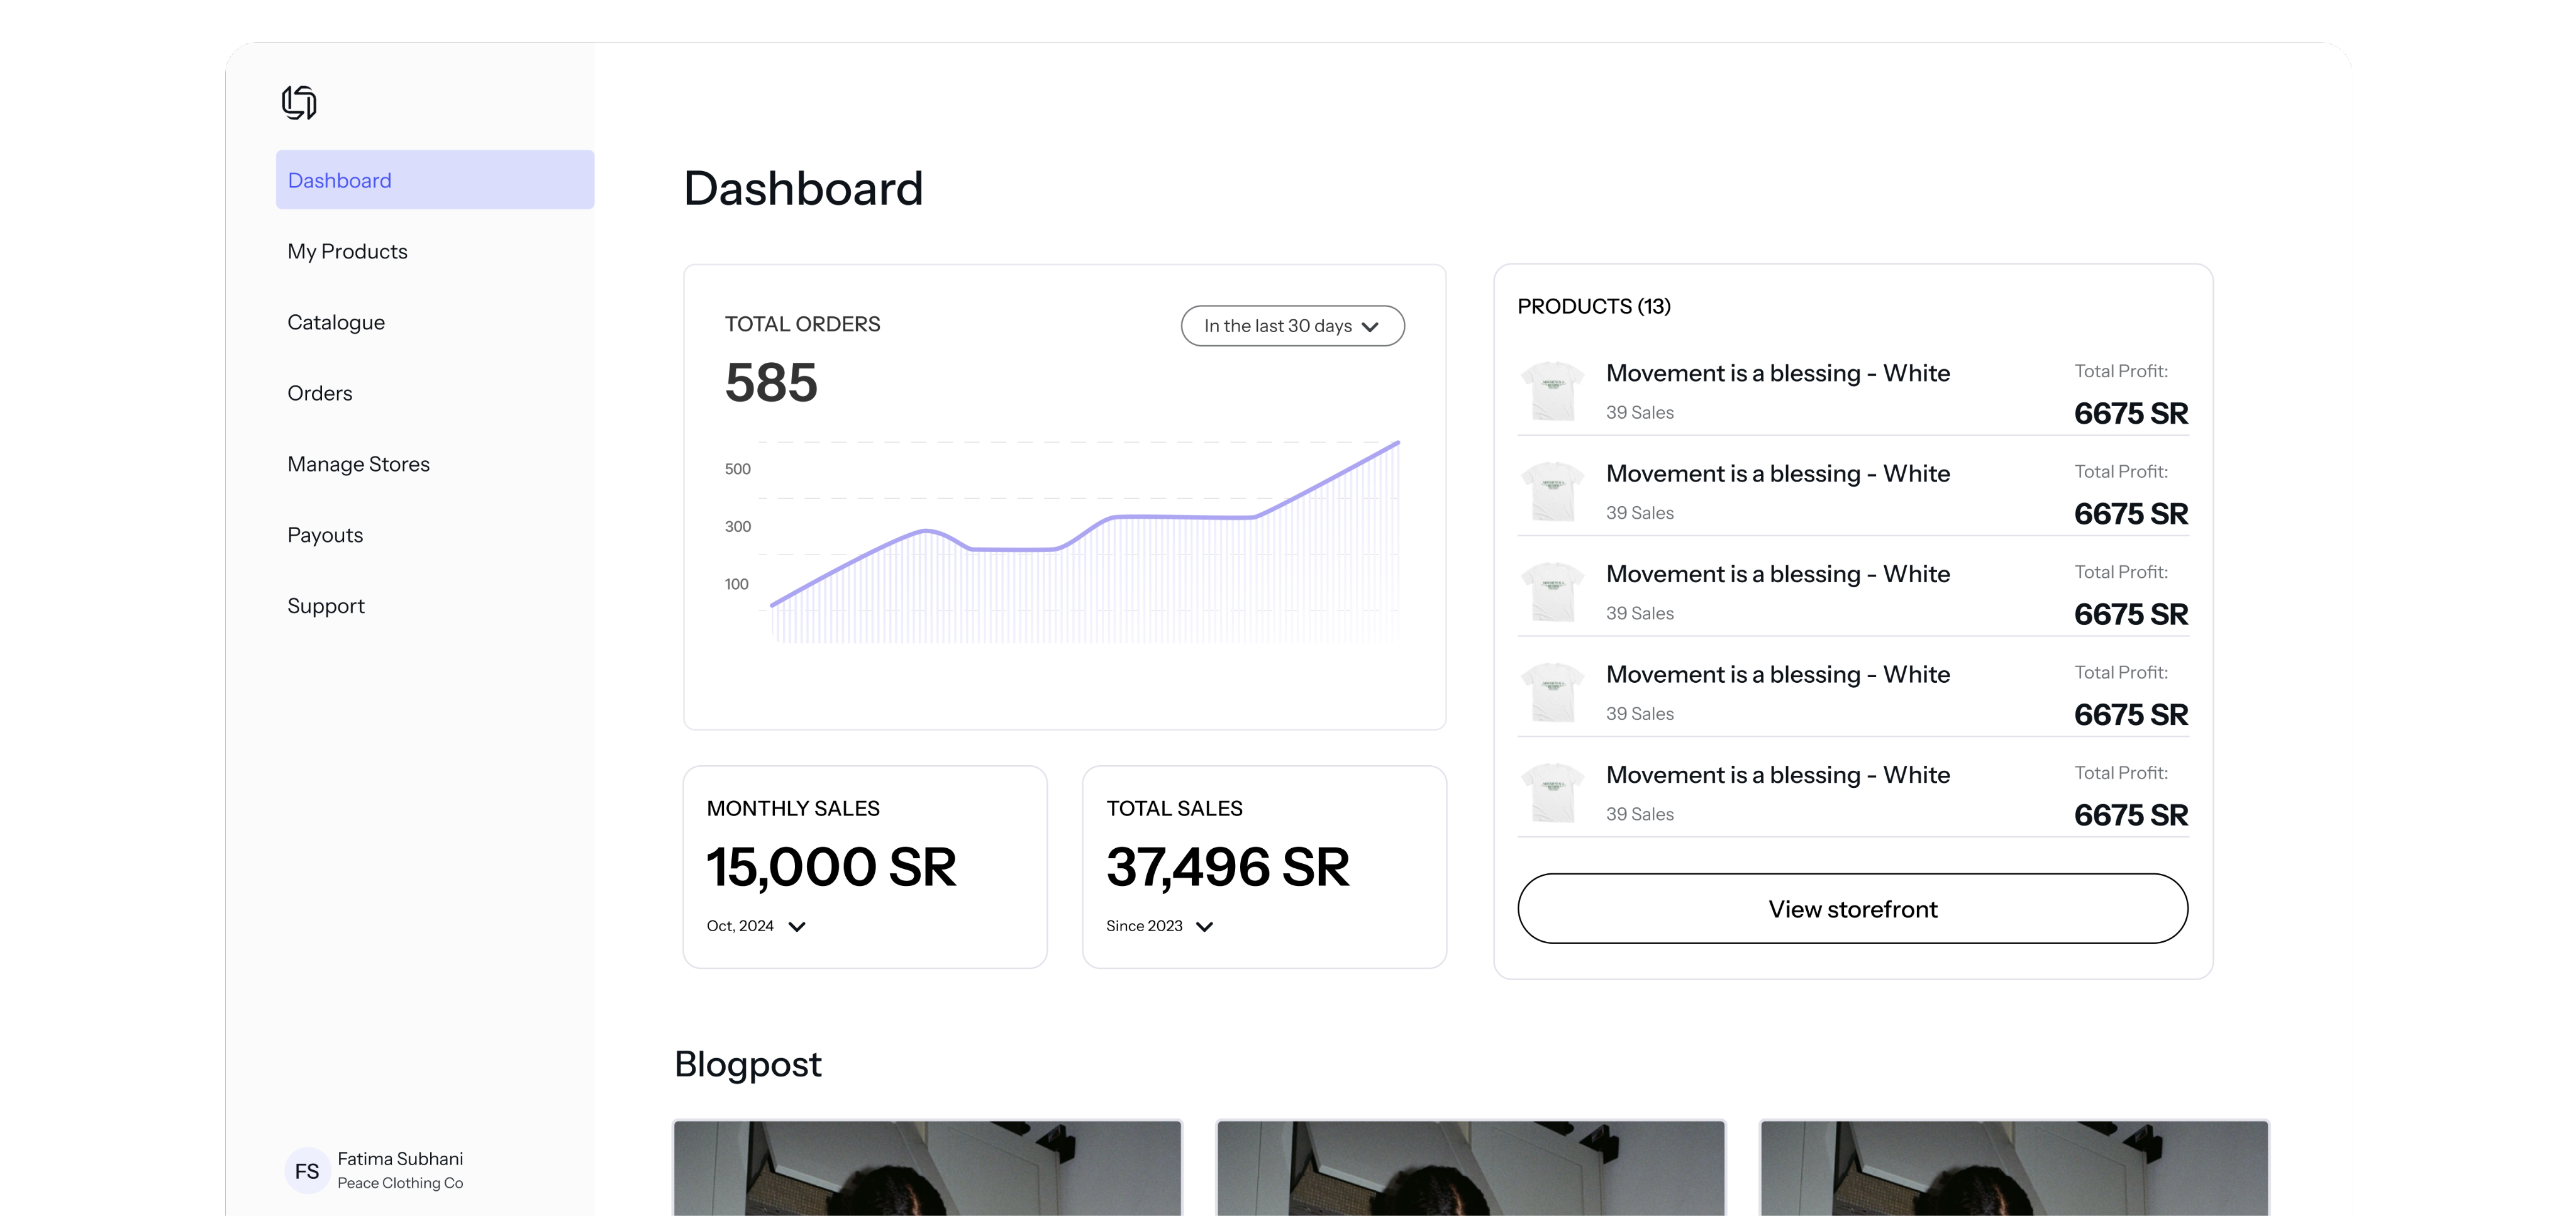Click the Support menu item
This screenshot has height=1216, width=2576.
326,606
